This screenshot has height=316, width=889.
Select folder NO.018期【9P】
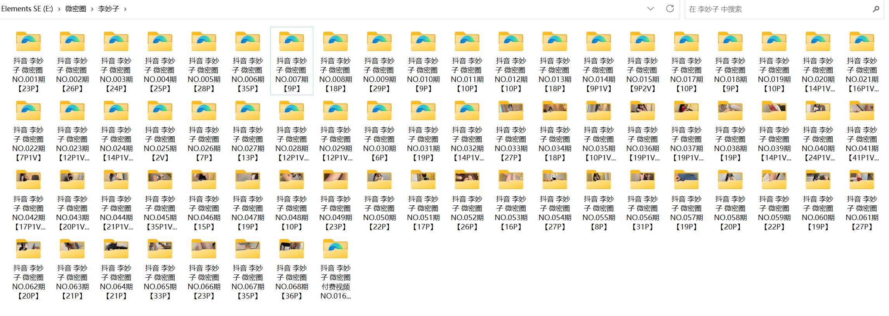point(730,61)
